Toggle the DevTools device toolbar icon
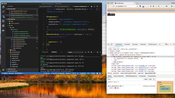Viewport: 175px width, 98px height. click(x=112, y=44)
